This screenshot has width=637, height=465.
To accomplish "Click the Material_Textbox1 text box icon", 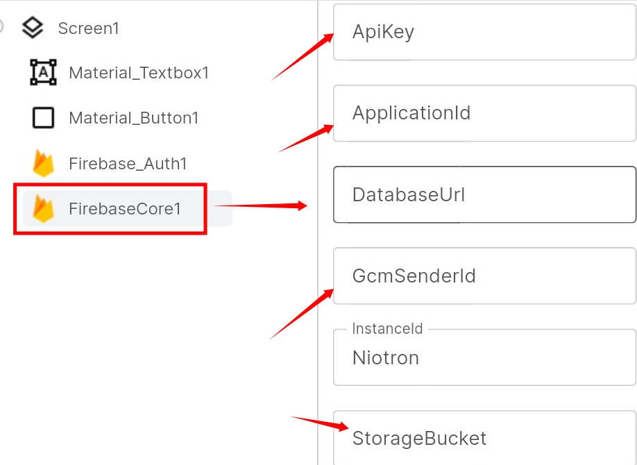I will click(x=43, y=72).
